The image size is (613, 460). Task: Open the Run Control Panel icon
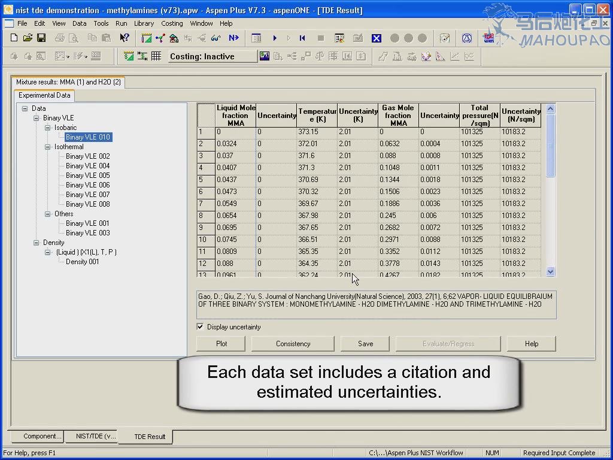point(339,38)
